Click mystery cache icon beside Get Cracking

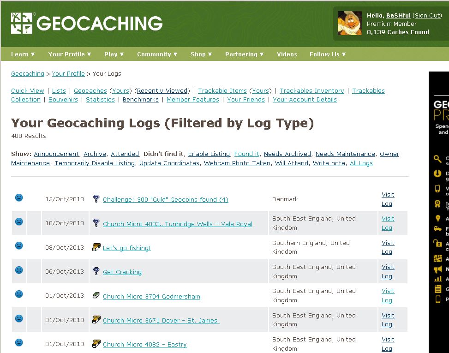coord(96,271)
